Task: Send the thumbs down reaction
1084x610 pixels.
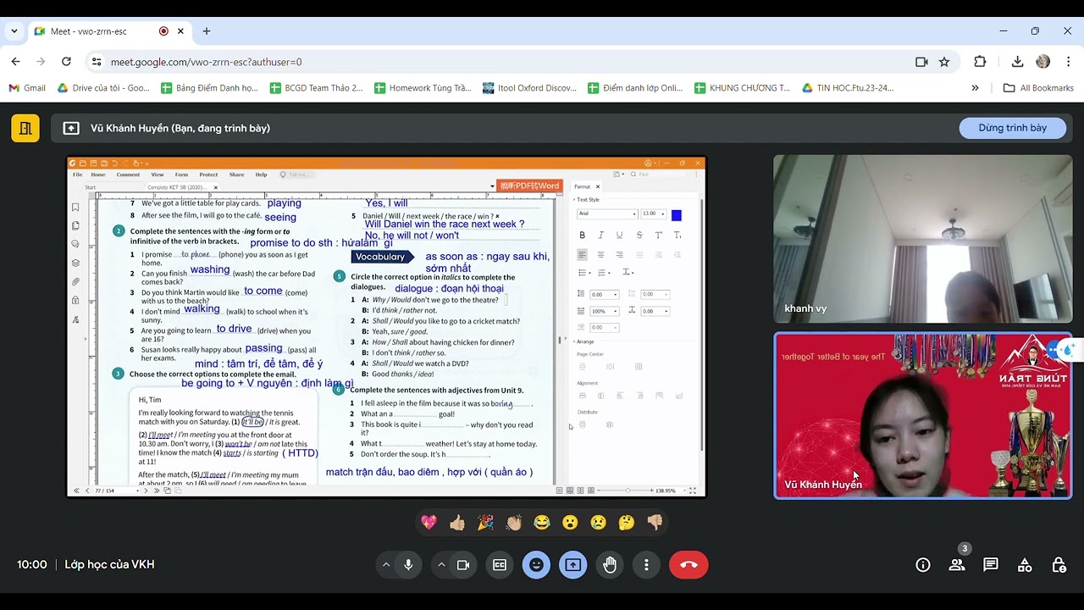Action: coord(655,523)
